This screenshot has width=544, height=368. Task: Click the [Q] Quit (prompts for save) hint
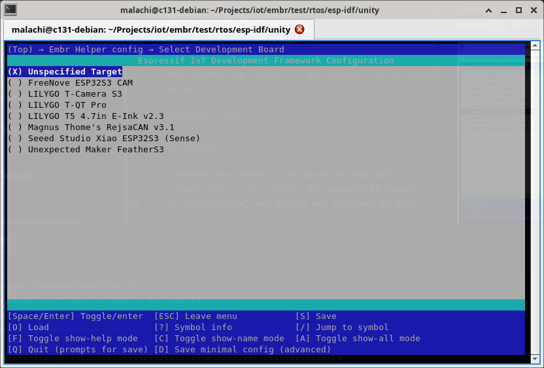coord(78,350)
